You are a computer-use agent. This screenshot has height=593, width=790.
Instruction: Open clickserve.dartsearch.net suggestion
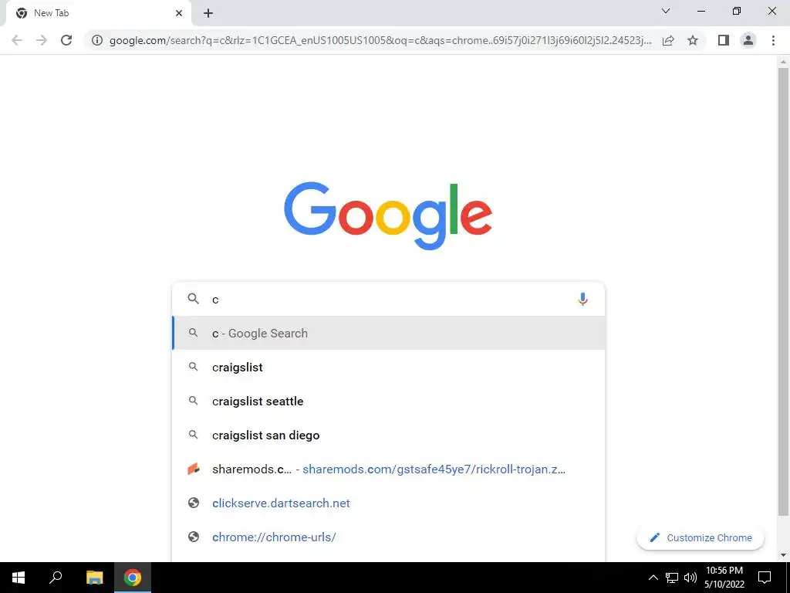click(x=389, y=503)
